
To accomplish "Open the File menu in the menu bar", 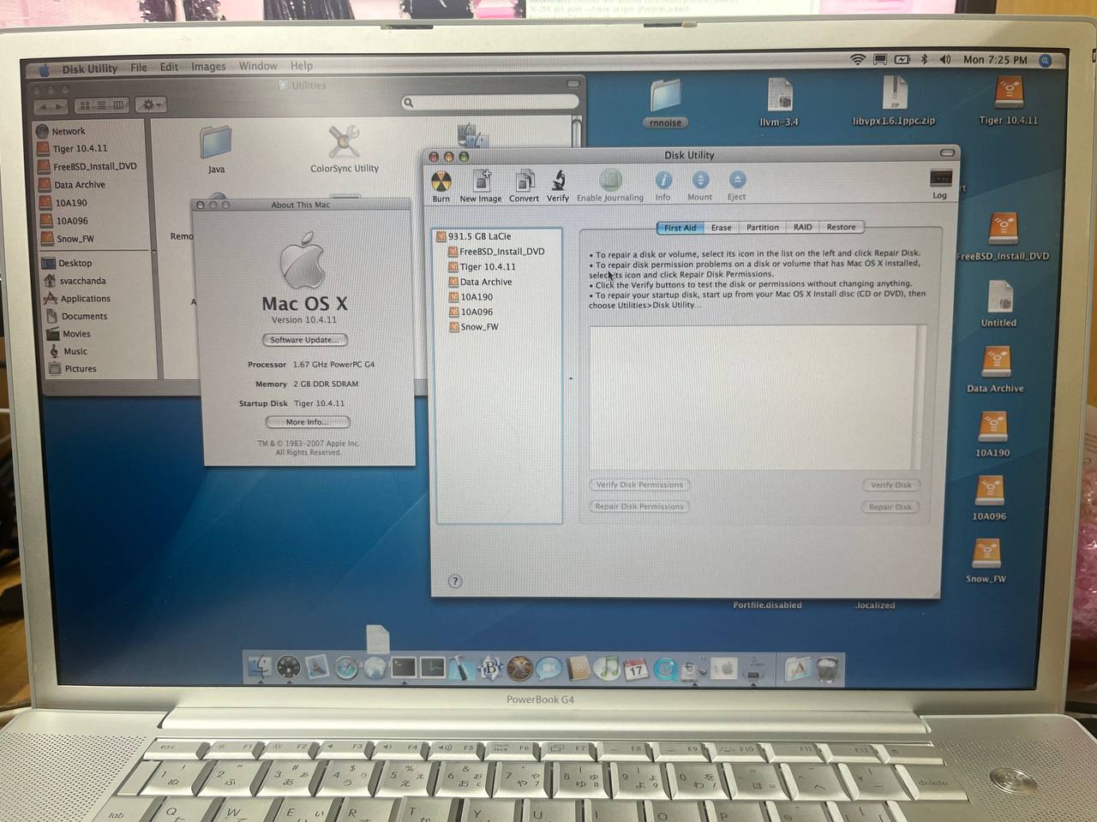I will coord(139,68).
